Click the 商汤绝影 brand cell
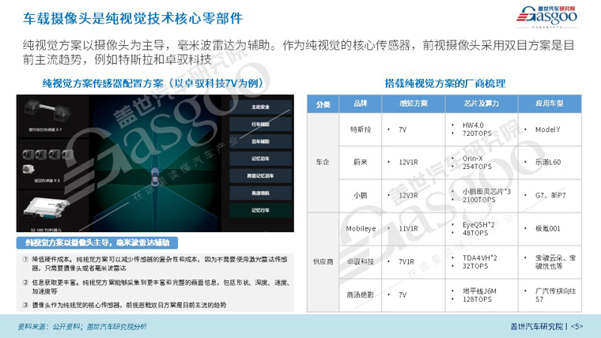The height and width of the screenshot is (338, 601). [361, 295]
